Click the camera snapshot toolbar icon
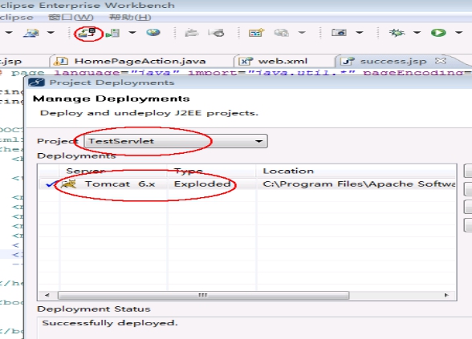This screenshot has height=339, width=472. point(339,32)
